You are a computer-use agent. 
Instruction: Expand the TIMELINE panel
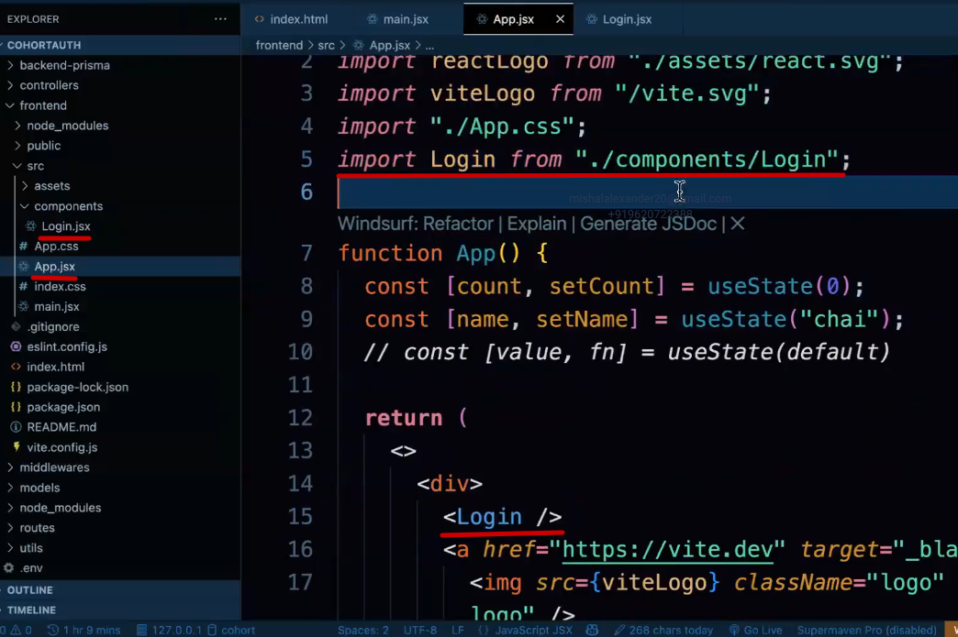[31, 610]
